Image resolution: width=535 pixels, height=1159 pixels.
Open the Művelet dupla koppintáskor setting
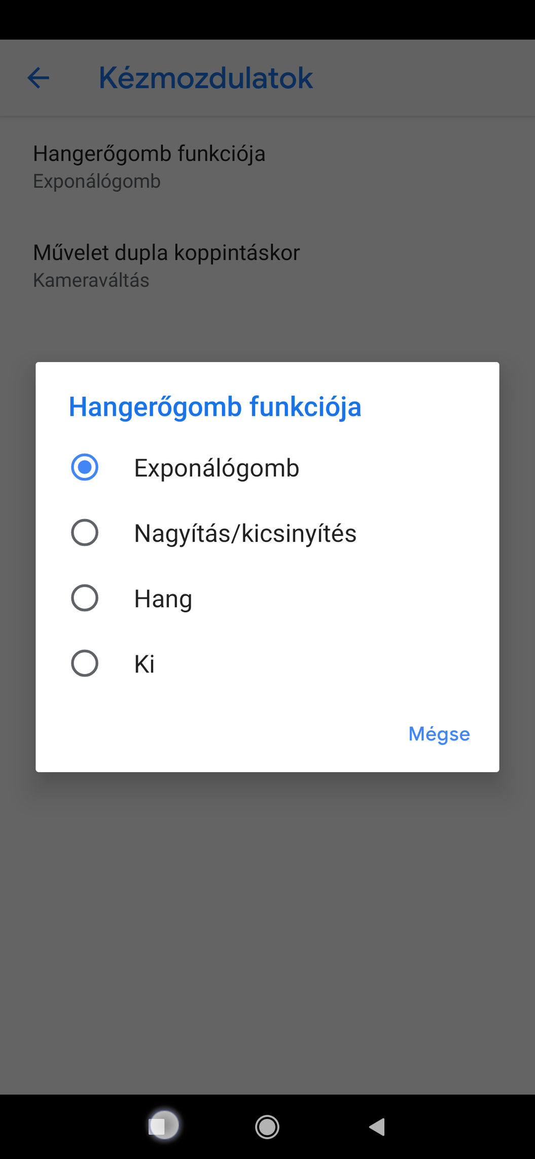pos(166,252)
